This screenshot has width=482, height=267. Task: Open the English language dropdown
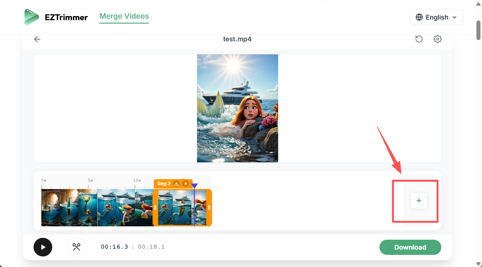pos(436,17)
